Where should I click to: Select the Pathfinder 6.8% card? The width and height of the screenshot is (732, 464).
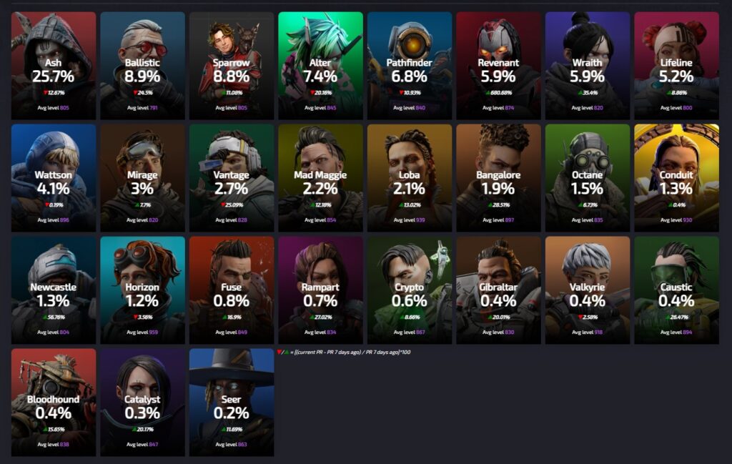pyautogui.click(x=410, y=66)
